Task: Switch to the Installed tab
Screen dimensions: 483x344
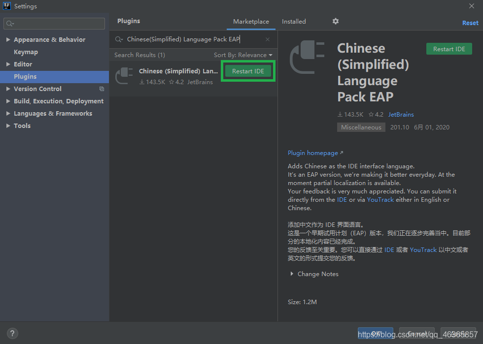Action: pyautogui.click(x=294, y=22)
